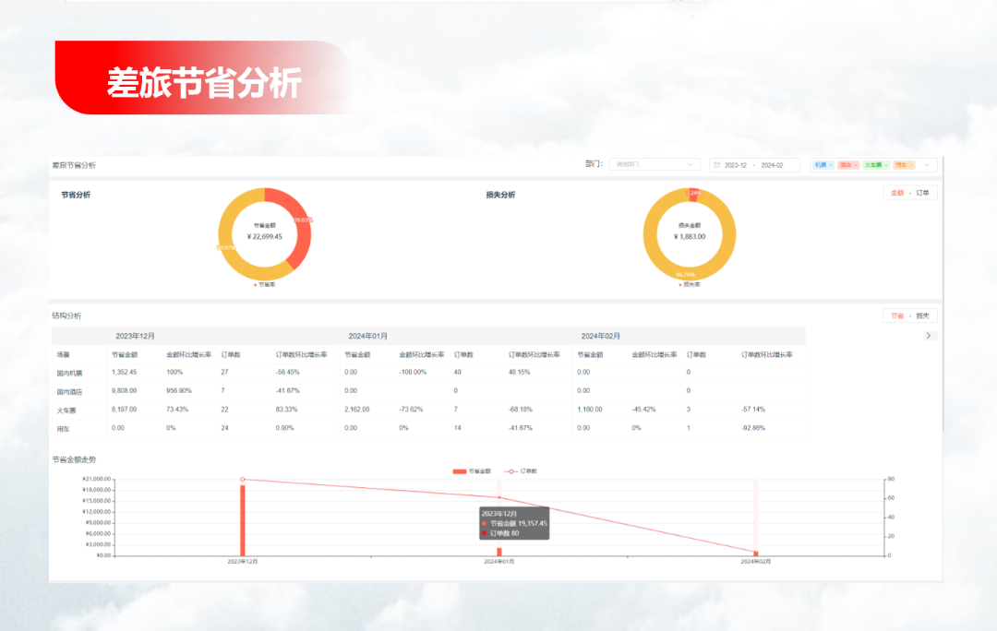Screen dimensions: 997x631
Task: Remove the 用车 tag from filter
Action: point(911,165)
